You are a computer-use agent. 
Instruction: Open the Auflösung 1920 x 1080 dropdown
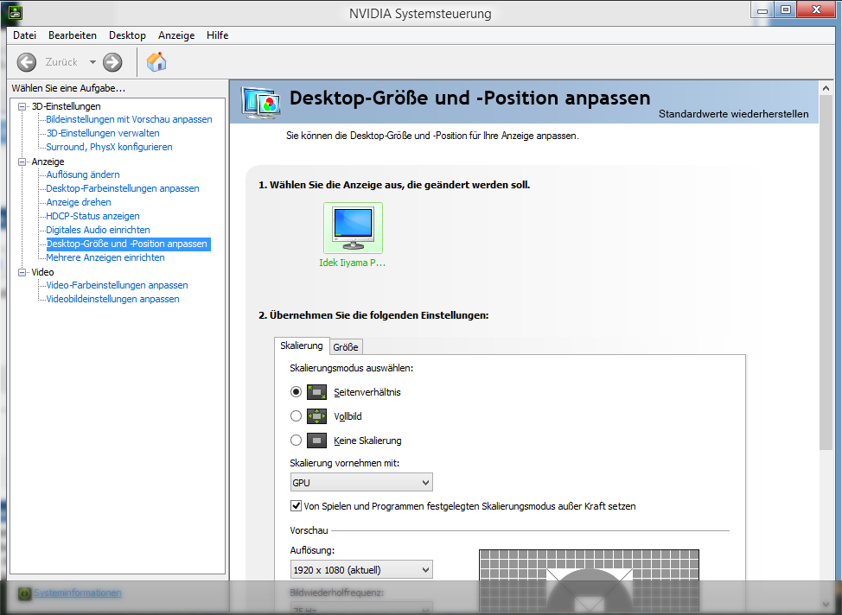click(x=361, y=570)
